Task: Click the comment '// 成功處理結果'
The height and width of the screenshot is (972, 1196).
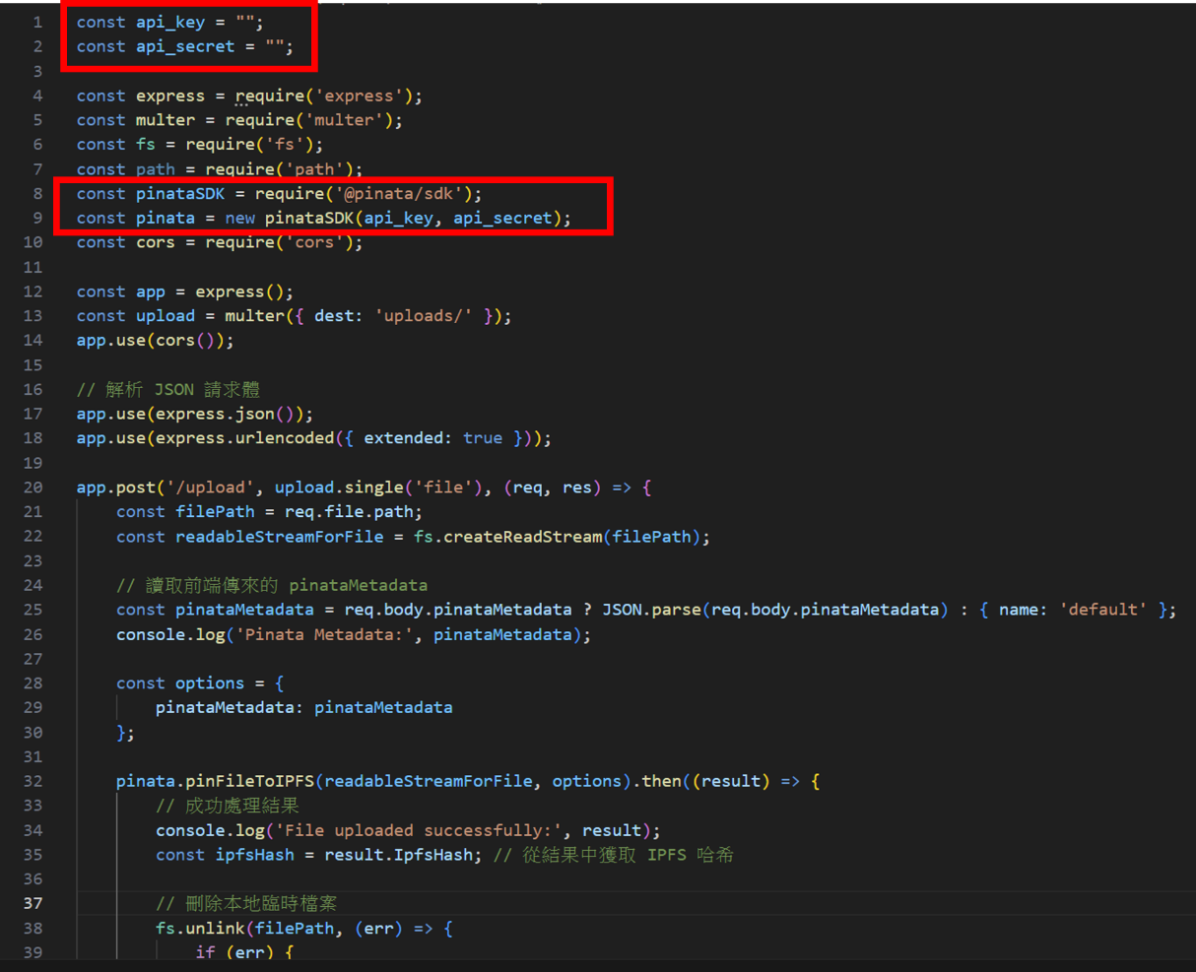Action: tap(228, 806)
